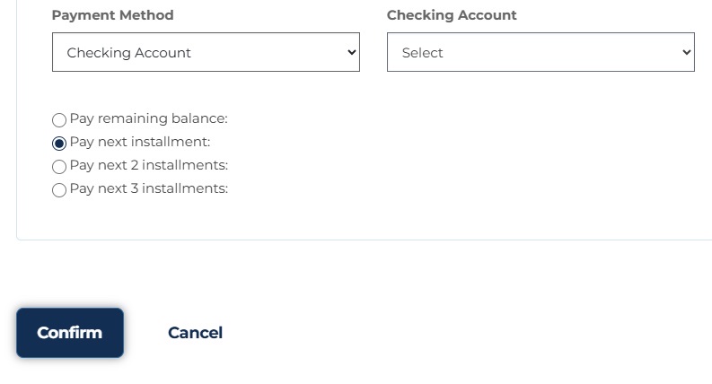
Task: Click the 'Pay remaining balance:' label text
Action: tap(148, 118)
